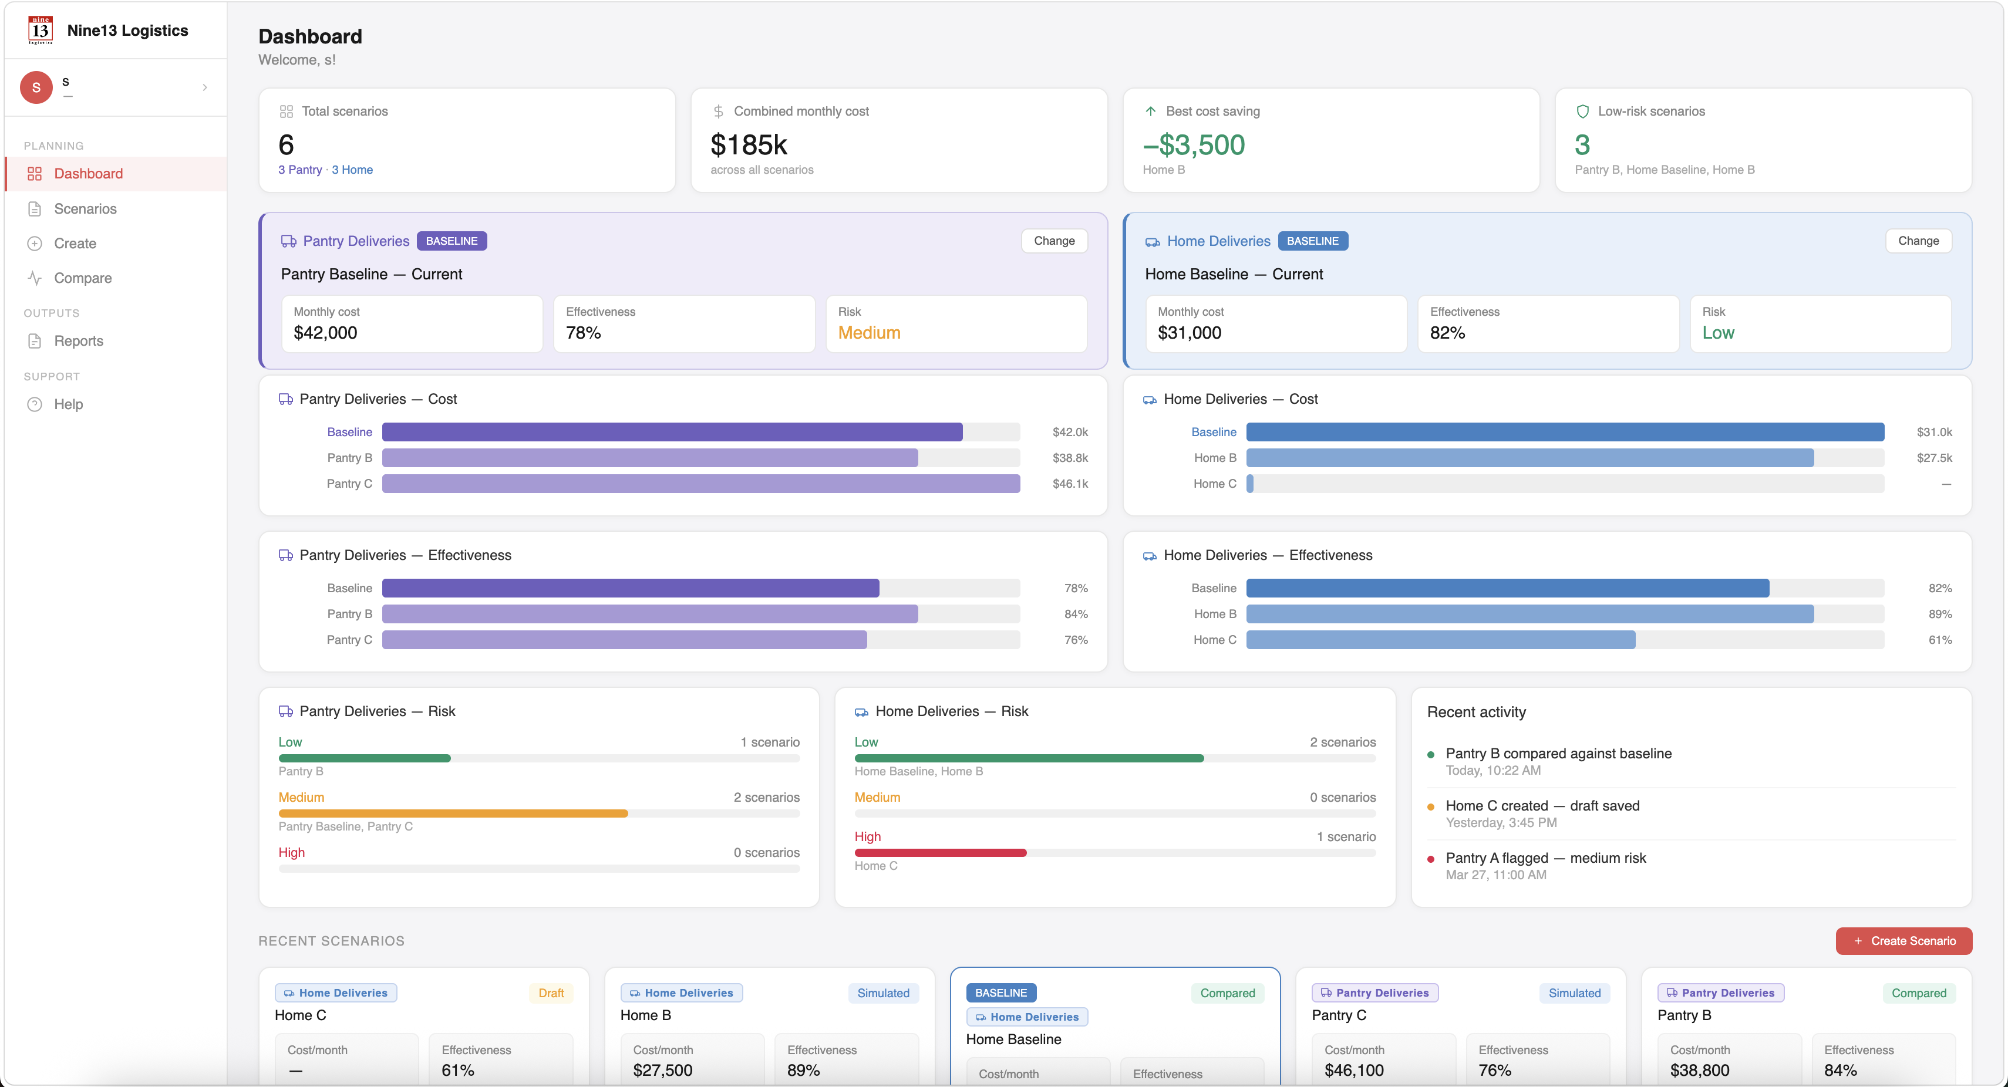Click the Compared badge on Pantry B card
2008x1087 pixels.
(x=1918, y=993)
